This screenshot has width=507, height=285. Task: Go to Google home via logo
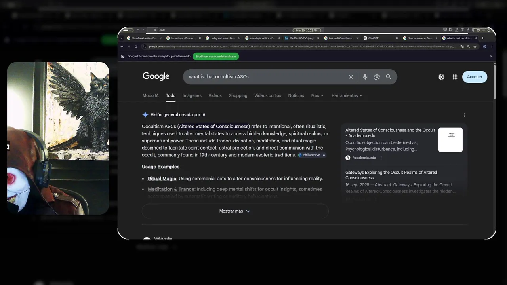click(x=156, y=76)
